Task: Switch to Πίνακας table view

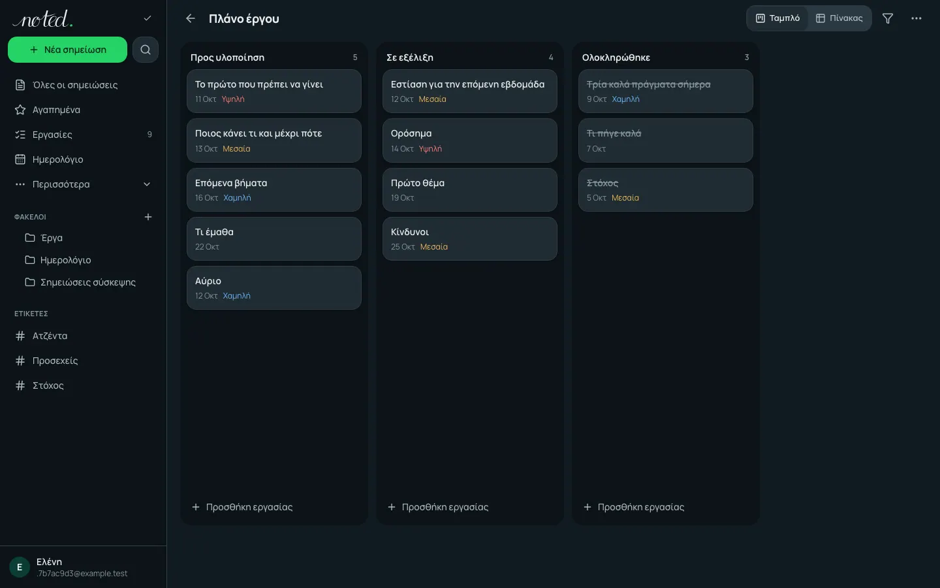Action: pos(839,18)
